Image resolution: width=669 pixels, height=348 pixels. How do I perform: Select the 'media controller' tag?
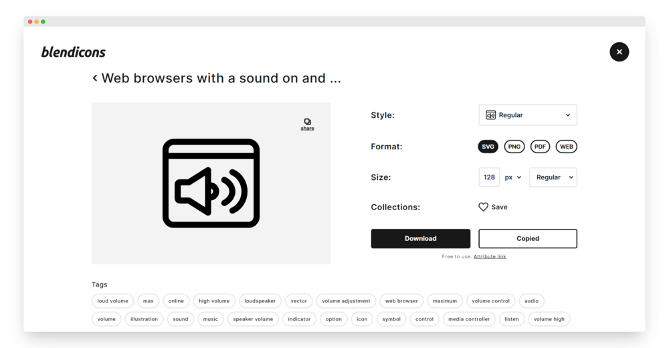469,319
